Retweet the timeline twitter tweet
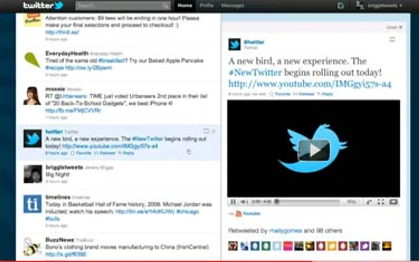This screenshot has width=419, height=262. (x=104, y=153)
